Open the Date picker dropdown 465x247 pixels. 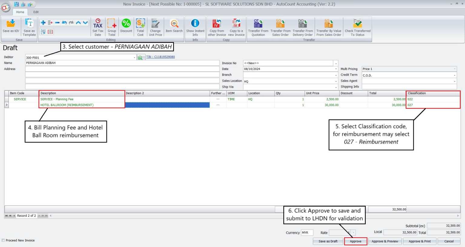click(x=336, y=69)
